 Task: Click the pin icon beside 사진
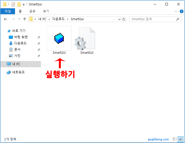pyautogui.click(x=39, y=56)
